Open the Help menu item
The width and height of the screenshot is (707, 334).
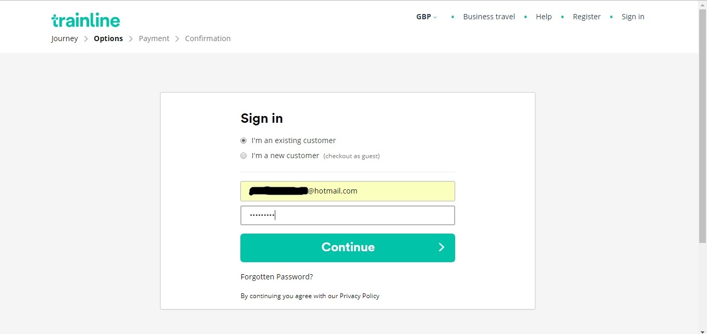click(x=544, y=17)
